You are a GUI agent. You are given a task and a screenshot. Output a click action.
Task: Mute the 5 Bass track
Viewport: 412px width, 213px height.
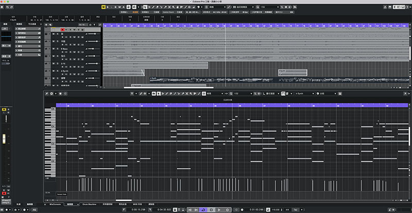[54, 49]
